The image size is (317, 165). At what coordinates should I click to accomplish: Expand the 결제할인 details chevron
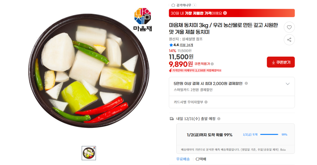tap(288, 84)
